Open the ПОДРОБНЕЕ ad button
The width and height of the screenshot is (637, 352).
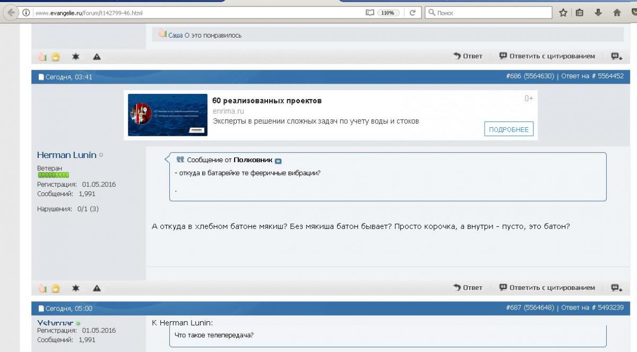tap(509, 129)
